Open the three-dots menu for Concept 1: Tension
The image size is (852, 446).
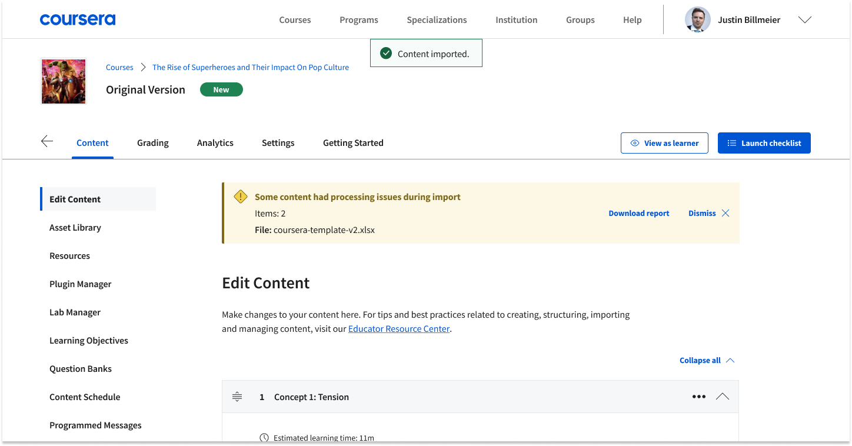[x=699, y=397]
